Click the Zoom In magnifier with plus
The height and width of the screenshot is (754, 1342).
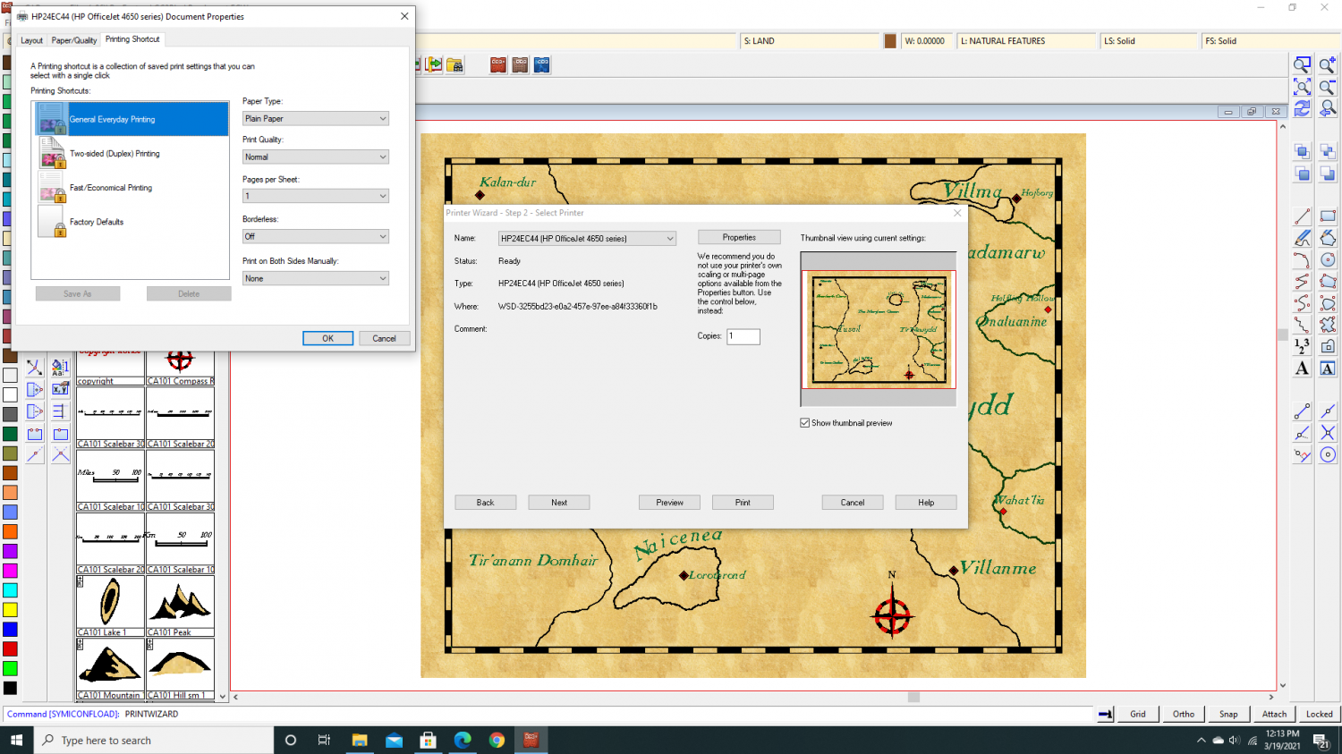point(1328,64)
